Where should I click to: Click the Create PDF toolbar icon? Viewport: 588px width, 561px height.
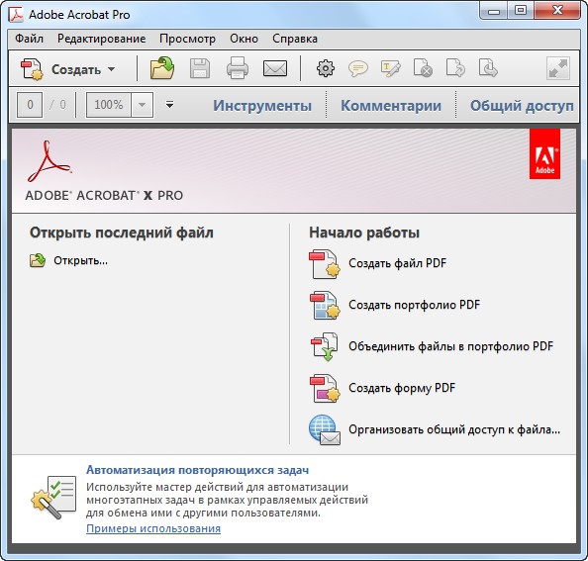pyautogui.click(x=32, y=69)
